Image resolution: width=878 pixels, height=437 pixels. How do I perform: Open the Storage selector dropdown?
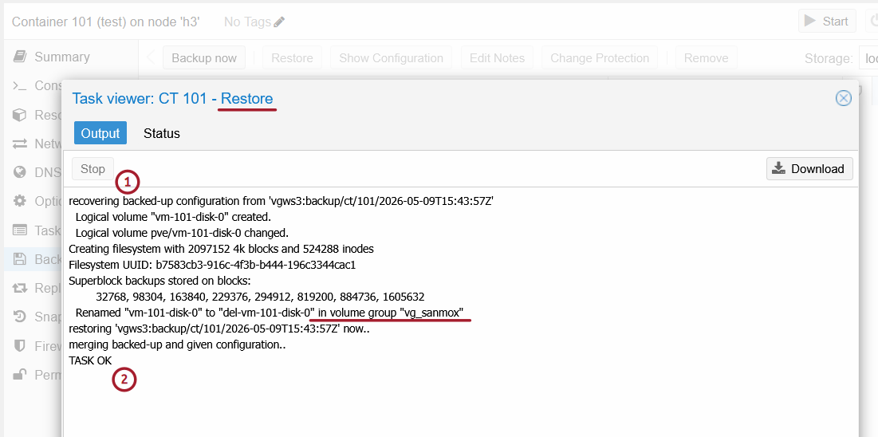pyautogui.click(x=868, y=58)
